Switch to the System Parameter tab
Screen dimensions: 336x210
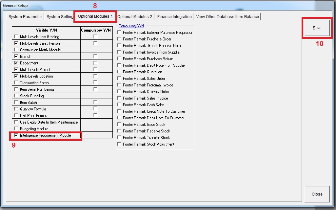[25, 16]
